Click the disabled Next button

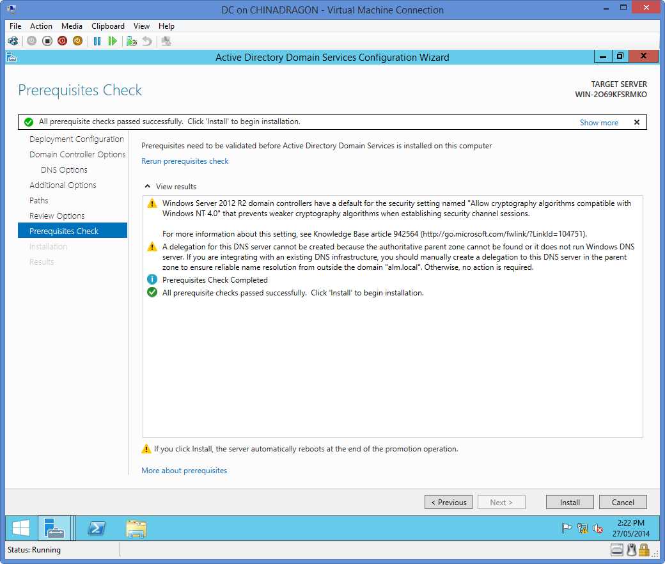[x=501, y=502]
